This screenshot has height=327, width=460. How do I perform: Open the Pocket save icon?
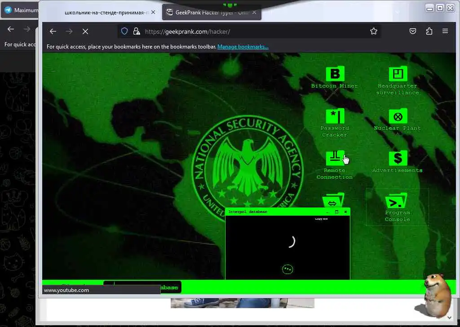point(413,31)
